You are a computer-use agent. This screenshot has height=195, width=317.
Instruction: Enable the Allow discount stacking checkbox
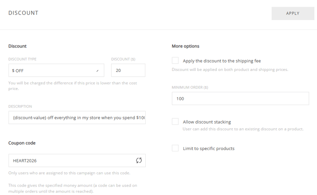[176, 122]
